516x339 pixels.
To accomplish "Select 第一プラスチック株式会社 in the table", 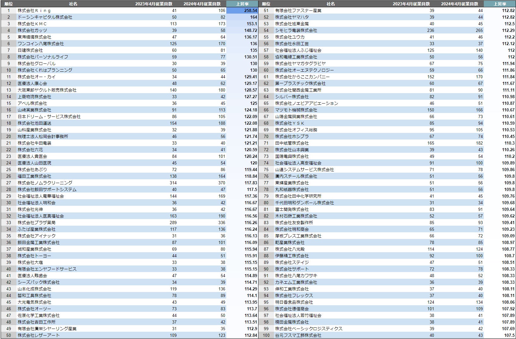I will tap(300, 83).
